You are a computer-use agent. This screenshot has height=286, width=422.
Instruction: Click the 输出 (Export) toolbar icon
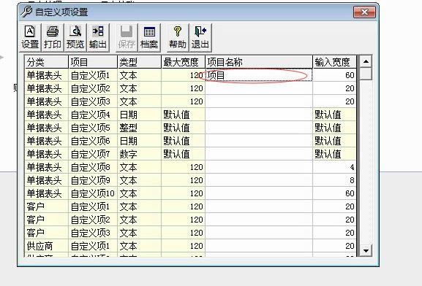(x=98, y=37)
